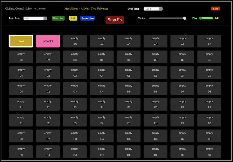Trigger the pink prova1 pad
Image resolution: width=233 pixels, height=162 pixels.
48,41
